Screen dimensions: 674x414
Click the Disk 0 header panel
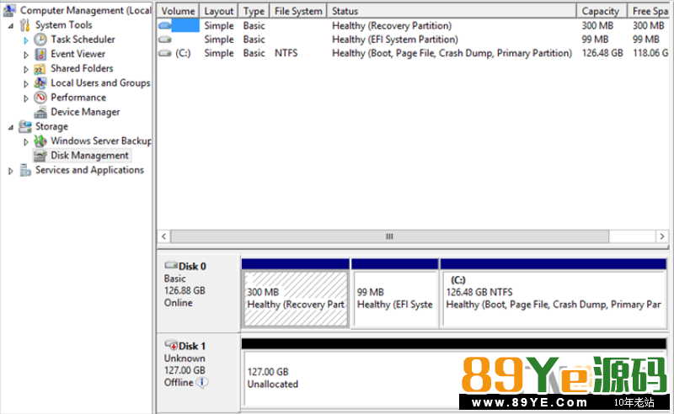[198, 292]
